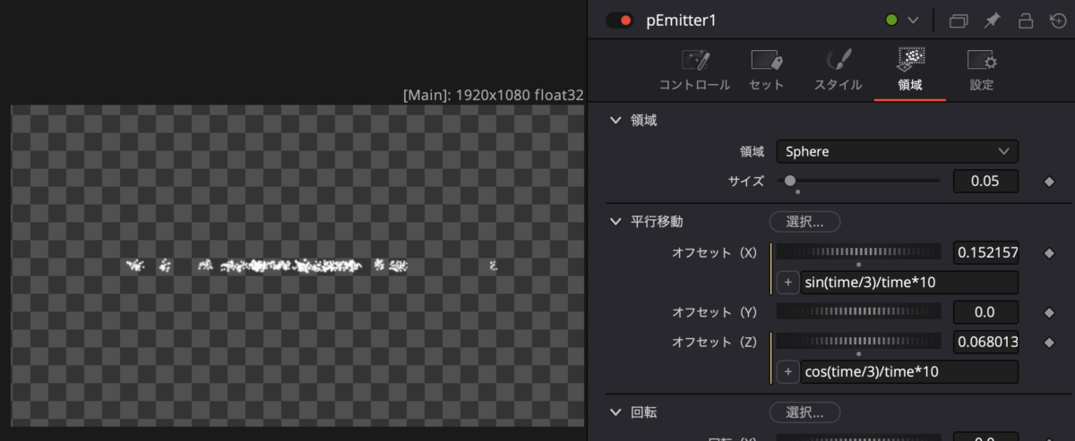Click the particle cluster in the viewer
Viewport: 1075px width, 441px height.
click(311, 266)
